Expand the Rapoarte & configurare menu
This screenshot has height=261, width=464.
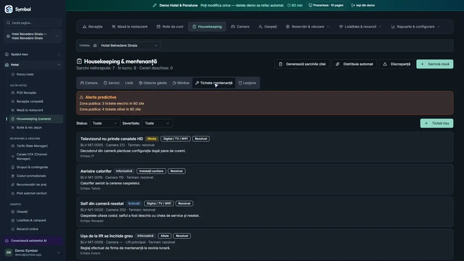click(415, 26)
